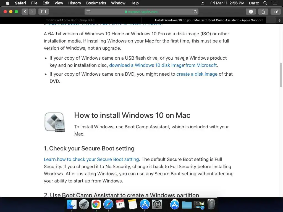Go back with the Safari back arrow
Screen dimensions: 283x212
25,12
